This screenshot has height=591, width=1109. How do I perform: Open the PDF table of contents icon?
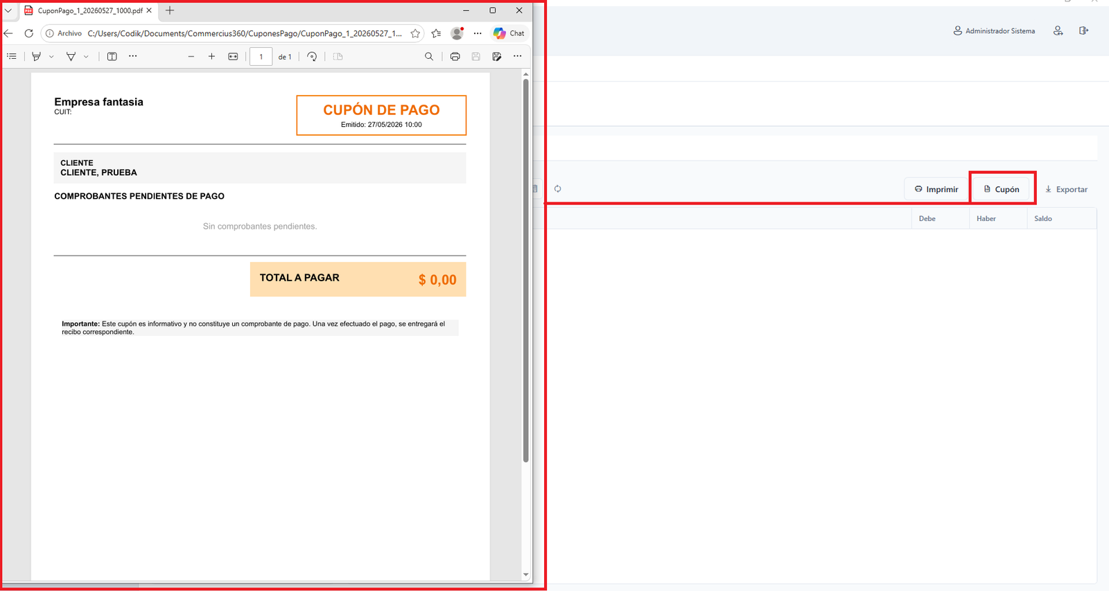click(x=12, y=56)
